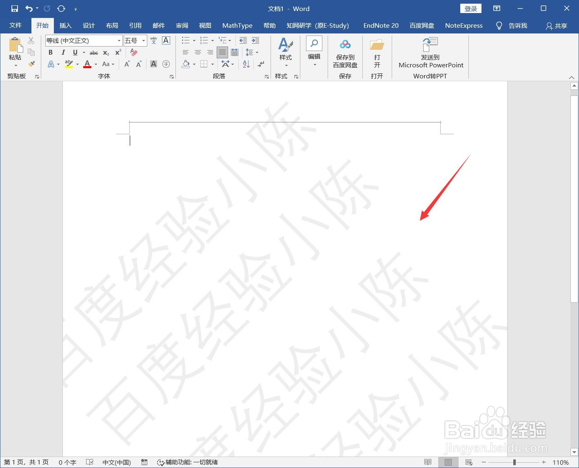Image resolution: width=579 pixels, height=468 pixels.
Task: Click the Save to Baidu Netdisk icon
Action: 345,44
